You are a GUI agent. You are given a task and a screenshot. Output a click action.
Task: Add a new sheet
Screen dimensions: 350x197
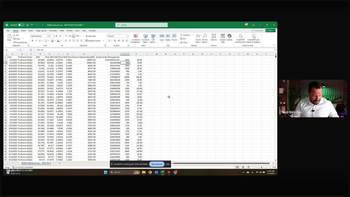[60, 163]
